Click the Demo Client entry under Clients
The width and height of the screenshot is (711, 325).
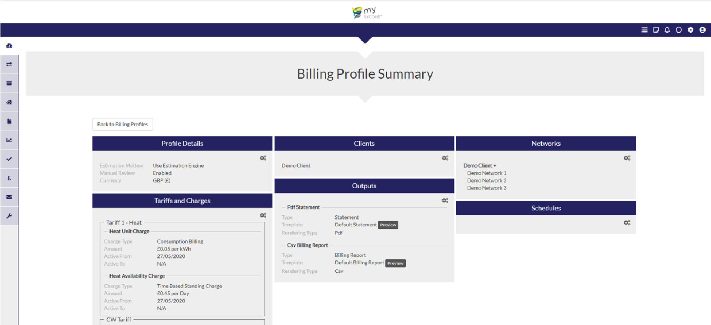(x=296, y=166)
